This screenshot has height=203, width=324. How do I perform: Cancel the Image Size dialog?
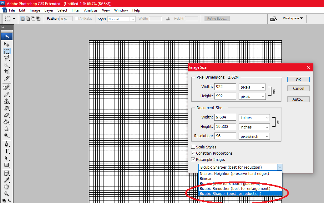coord(298,88)
